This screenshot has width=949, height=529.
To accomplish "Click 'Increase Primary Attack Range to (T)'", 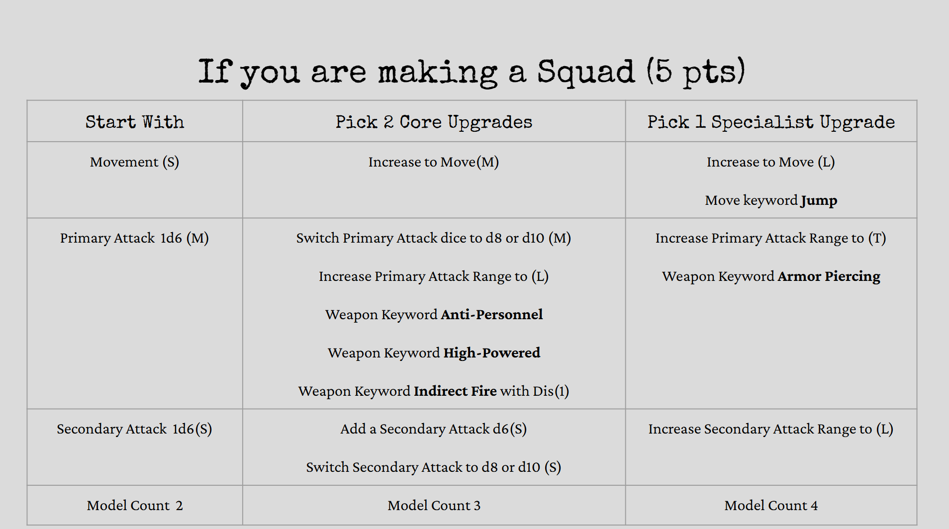I will pyautogui.click(x=771, y=238).
